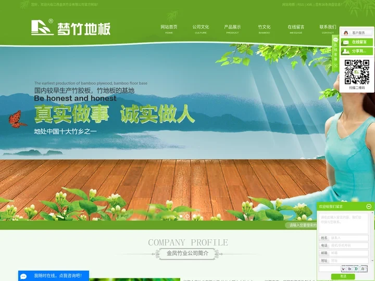
Task: Open the 公司文化 CULTURE menu
Action: click(201, 29)
